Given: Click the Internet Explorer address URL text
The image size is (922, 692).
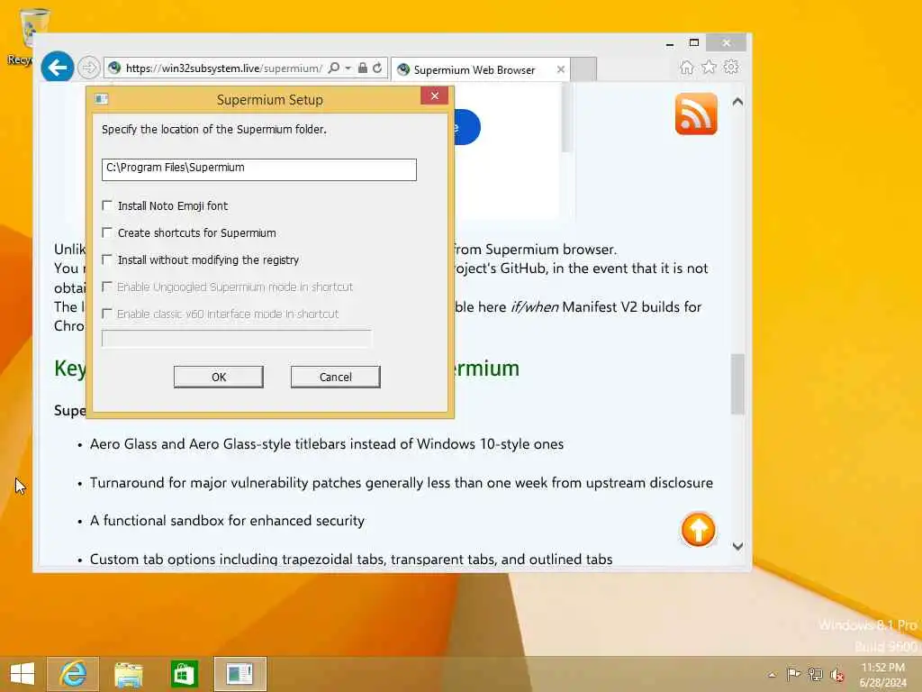Looking at the screenshot, I should coord(224,68).
